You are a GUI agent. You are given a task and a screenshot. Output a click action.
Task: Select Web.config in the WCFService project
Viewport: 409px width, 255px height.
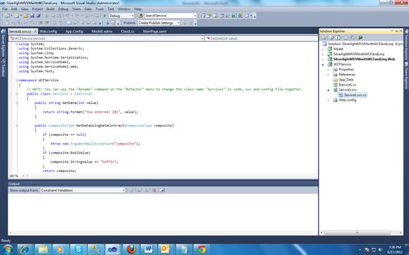click(347, 100)
